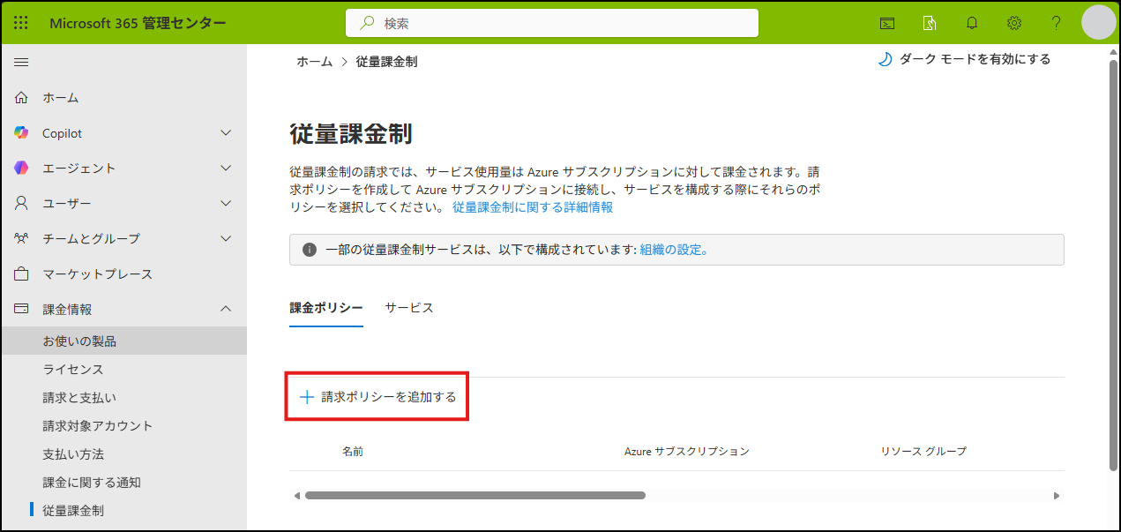Image resolution: width=1121 pixels, height=532 pixels.
Task: Click the horizontal scrollbar under the table
Action: [475, 496]
